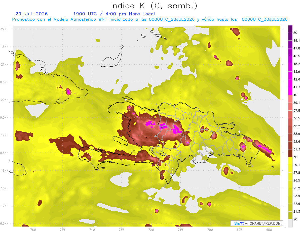Viewport: 302px width, 233px height.
Task: Click the colorbar value '42.6'
Action: tap(296, 79)
